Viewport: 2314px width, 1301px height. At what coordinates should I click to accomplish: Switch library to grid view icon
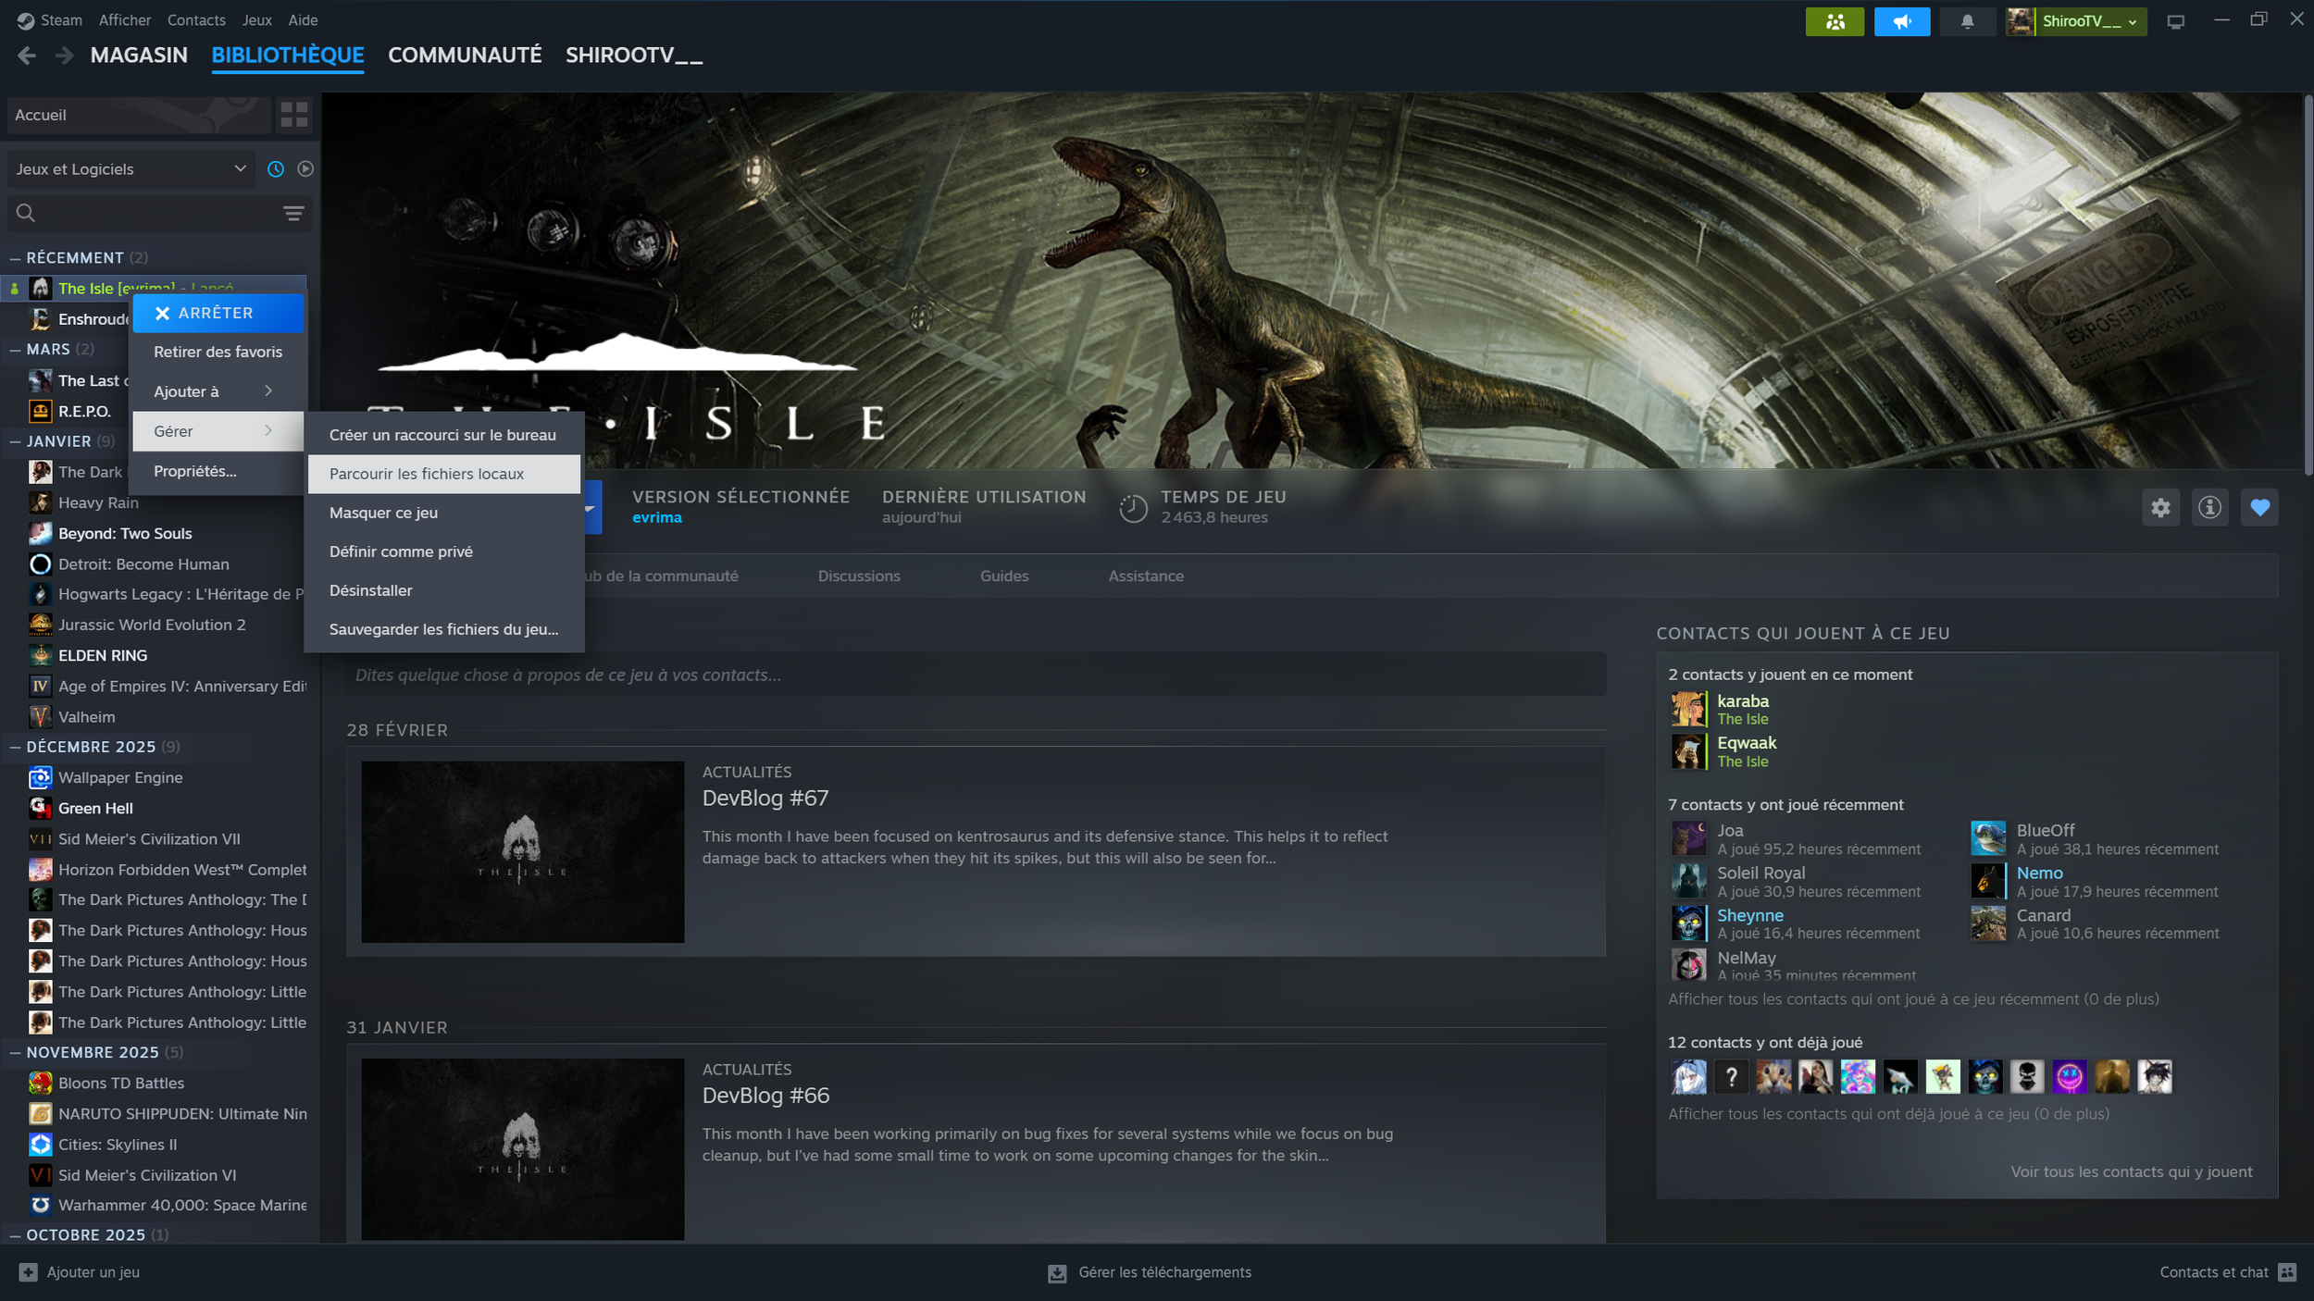294,115
